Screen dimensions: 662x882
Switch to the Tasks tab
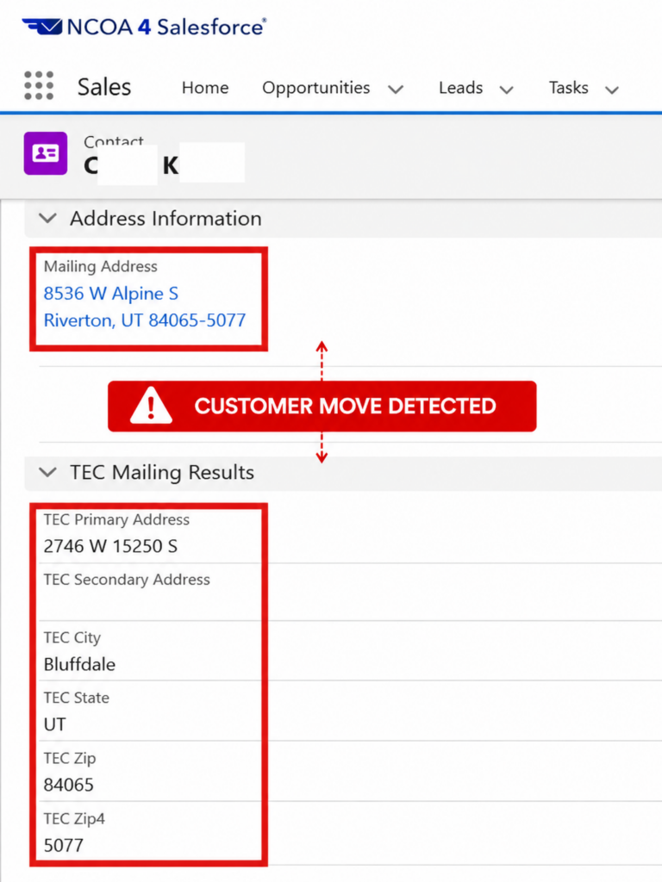[569, 88]
